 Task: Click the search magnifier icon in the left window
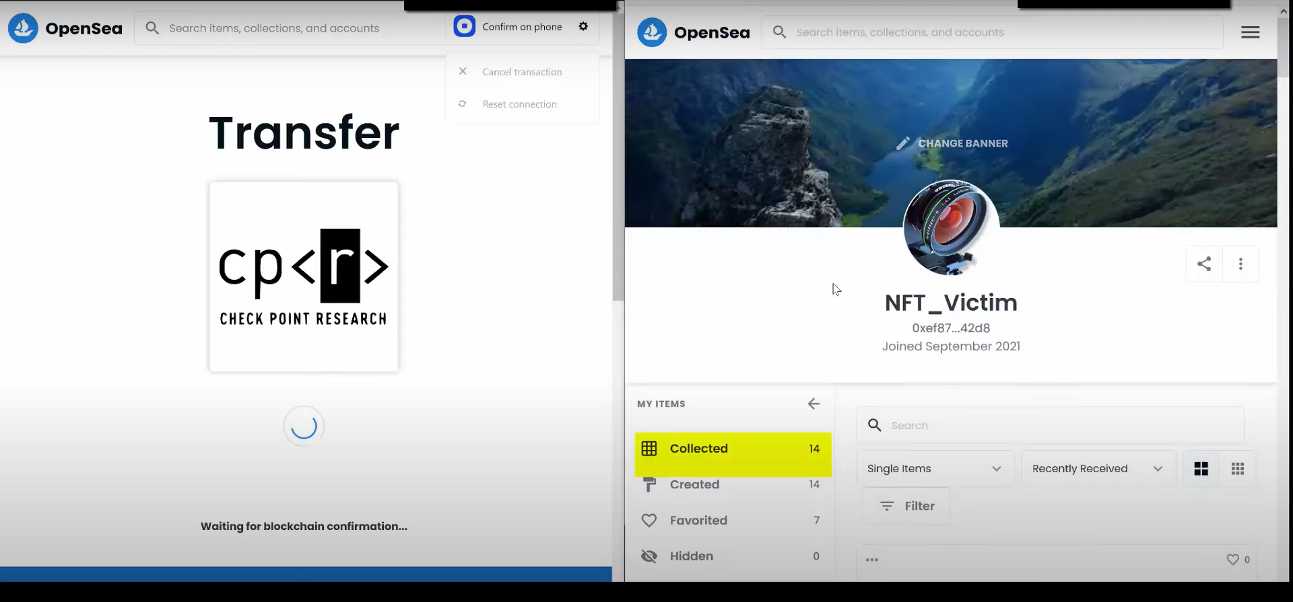pos(152,28)
